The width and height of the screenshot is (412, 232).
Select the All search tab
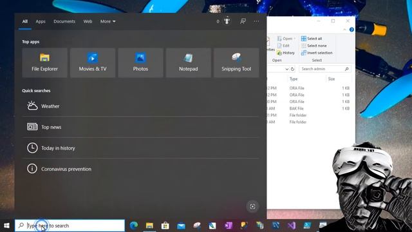(25, 21)
